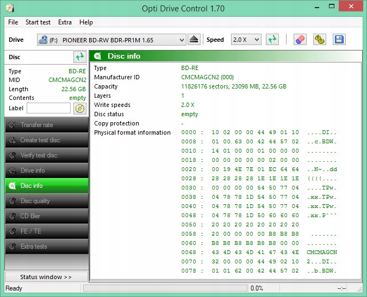This screenshot has height=297, width=367.
Task: Click the Capacity value 11826176 sectors
Action: tap(234, 86)
